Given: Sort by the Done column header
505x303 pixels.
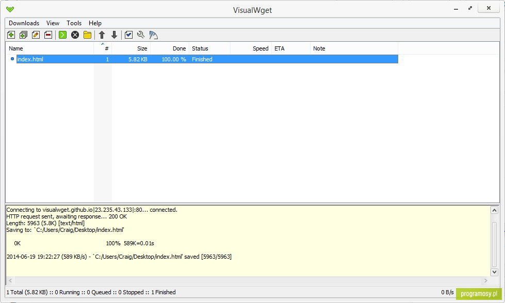Looking at the screenshot, I should point(170,48).
